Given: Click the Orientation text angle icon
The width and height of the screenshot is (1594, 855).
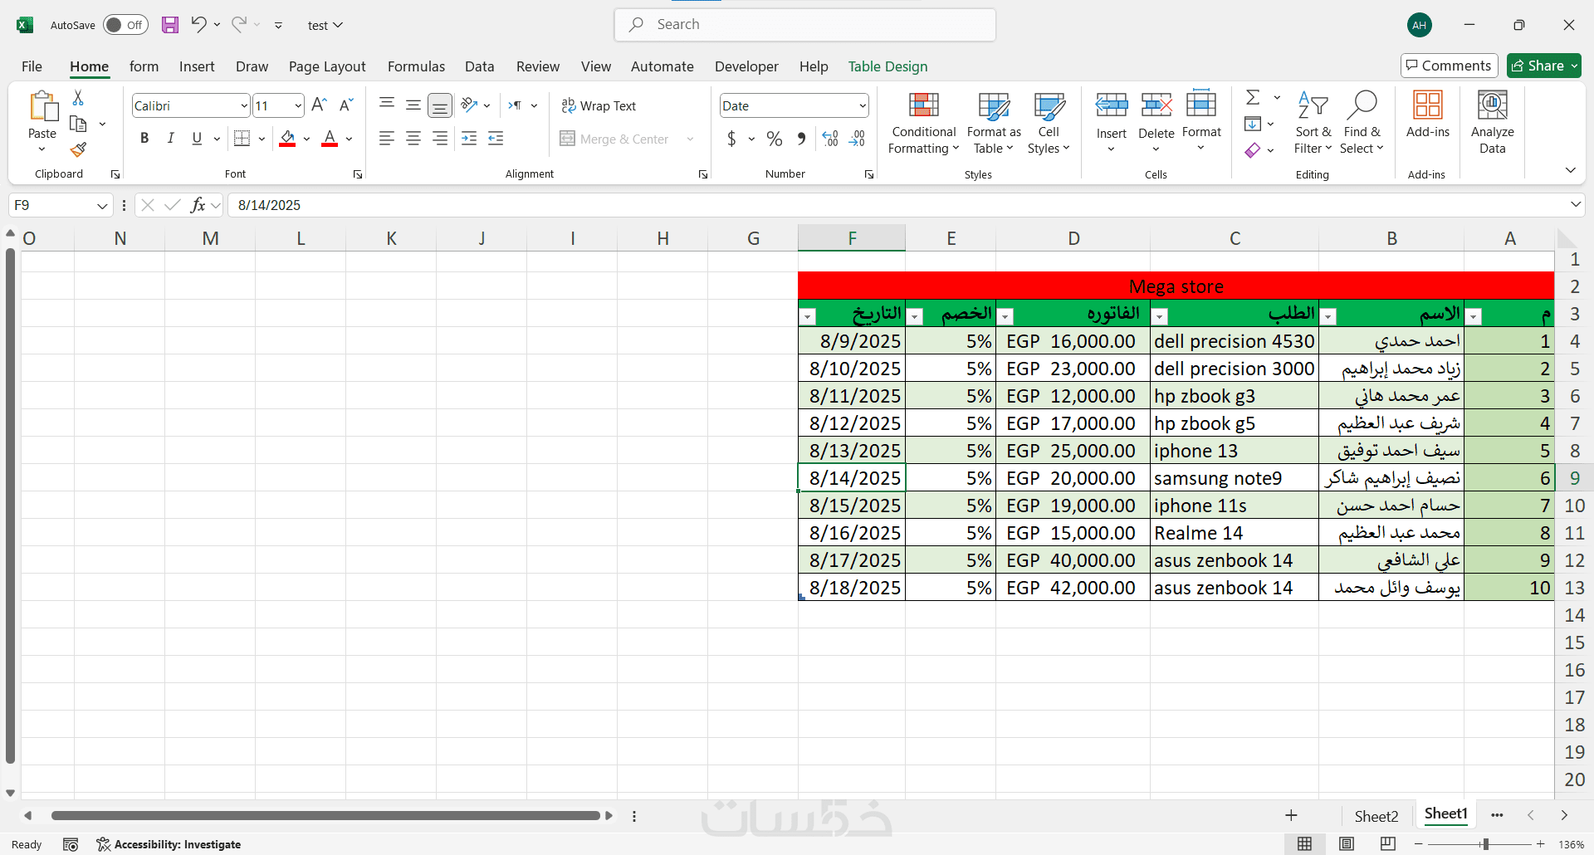Looking at the screenshot, I should click(x=470, y=105).
